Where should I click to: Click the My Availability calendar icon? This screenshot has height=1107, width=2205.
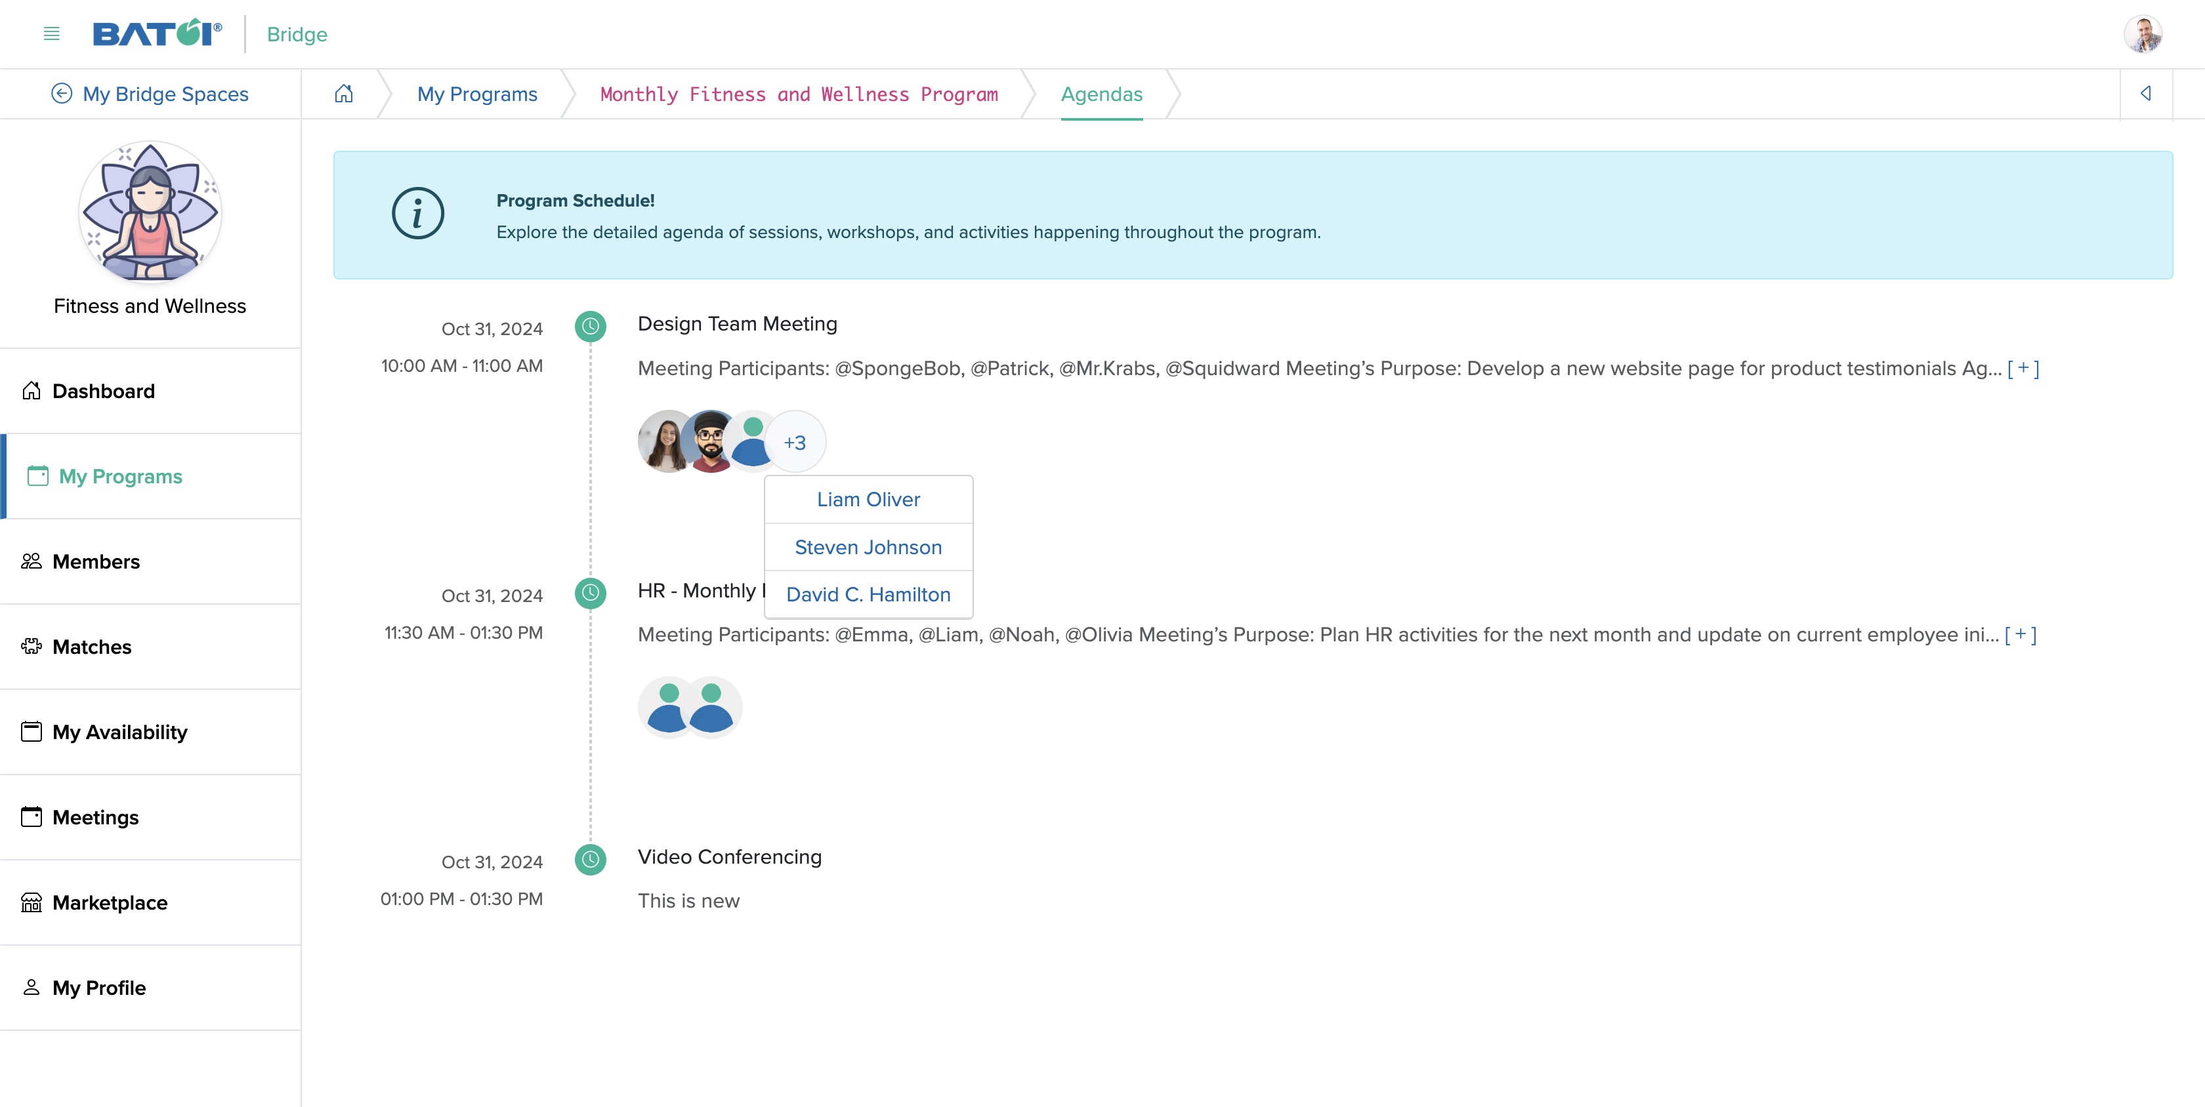(x=31, y=730)
